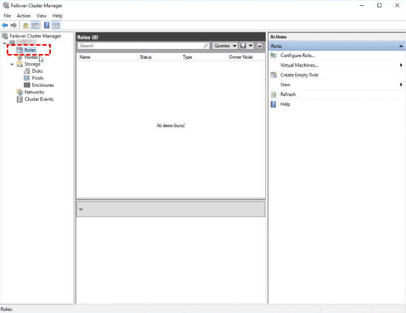This screenshot has width=406, height=313.
Task: Select Failover Cluster Manager root node
Action: coord(35,36)
